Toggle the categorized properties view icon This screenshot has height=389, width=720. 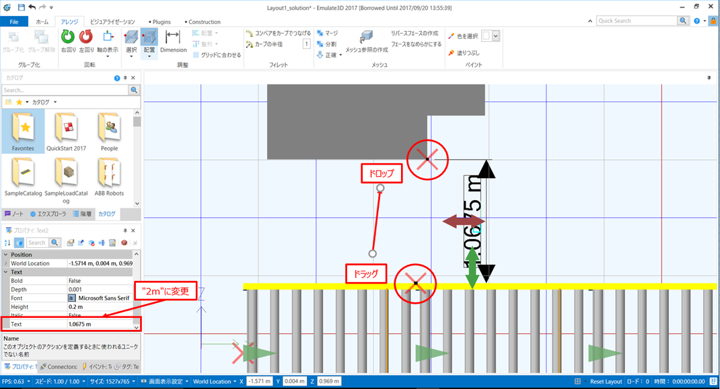click(x=19, y=243)
